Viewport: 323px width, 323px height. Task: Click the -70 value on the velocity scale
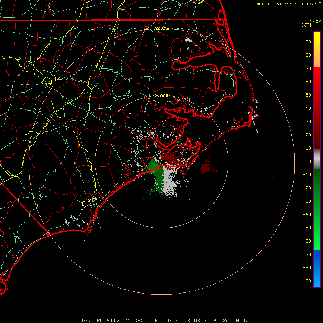pyautogui.click(x=307, y=254)
